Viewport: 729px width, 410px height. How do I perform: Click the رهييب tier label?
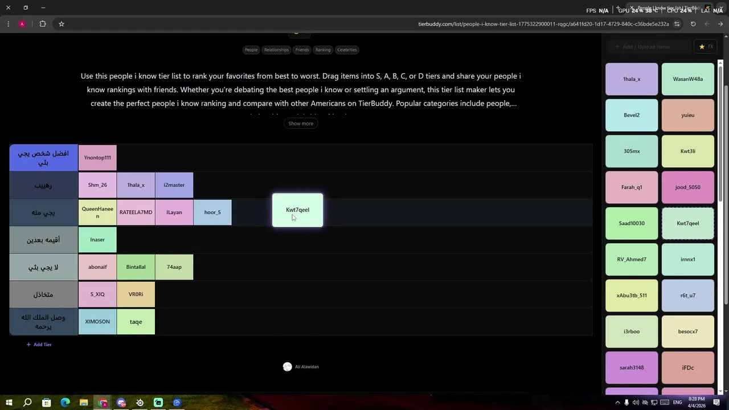coord(44,185)
